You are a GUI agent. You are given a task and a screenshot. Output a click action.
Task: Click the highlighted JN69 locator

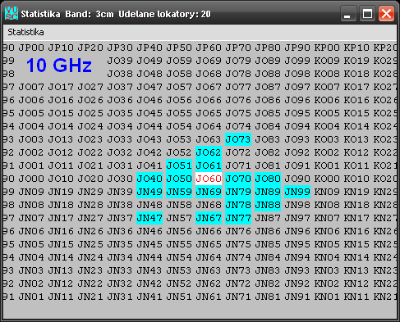[x=209, y=192]
